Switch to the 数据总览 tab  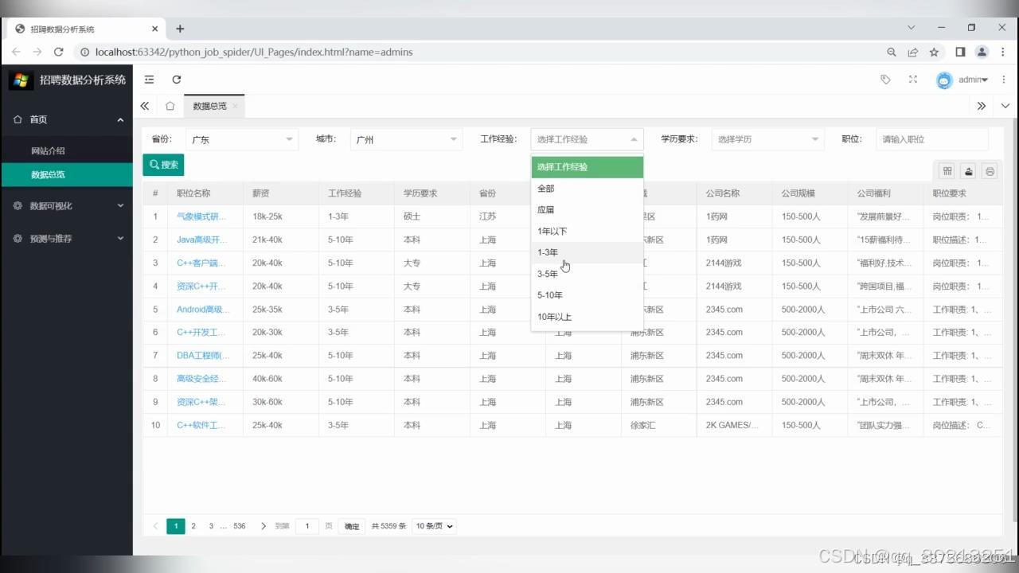click(209, 105)
